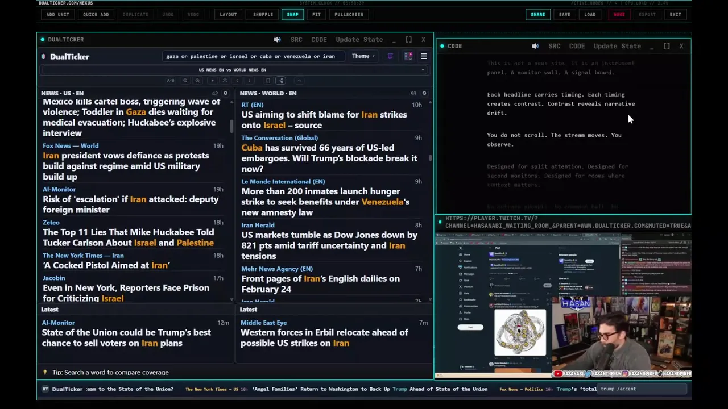Collapse toolbar with the up caret icon
The image size is (728, 409).
click(299, 81)
